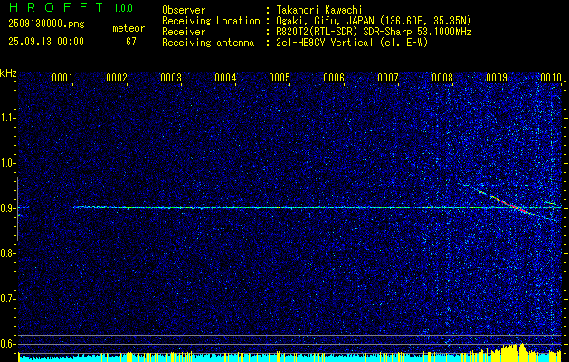Click the red diagonal meteor echo streak
The image size is (569, 362).
point(510,204)
